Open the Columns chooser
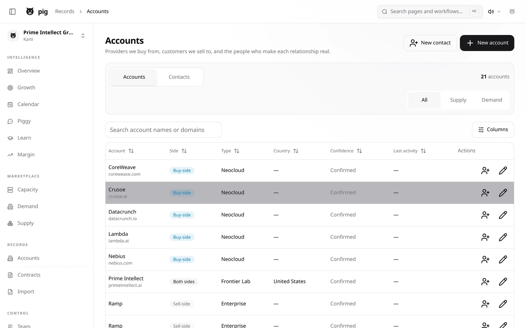This screenshot has height=328, width=526. pos(493,130)
